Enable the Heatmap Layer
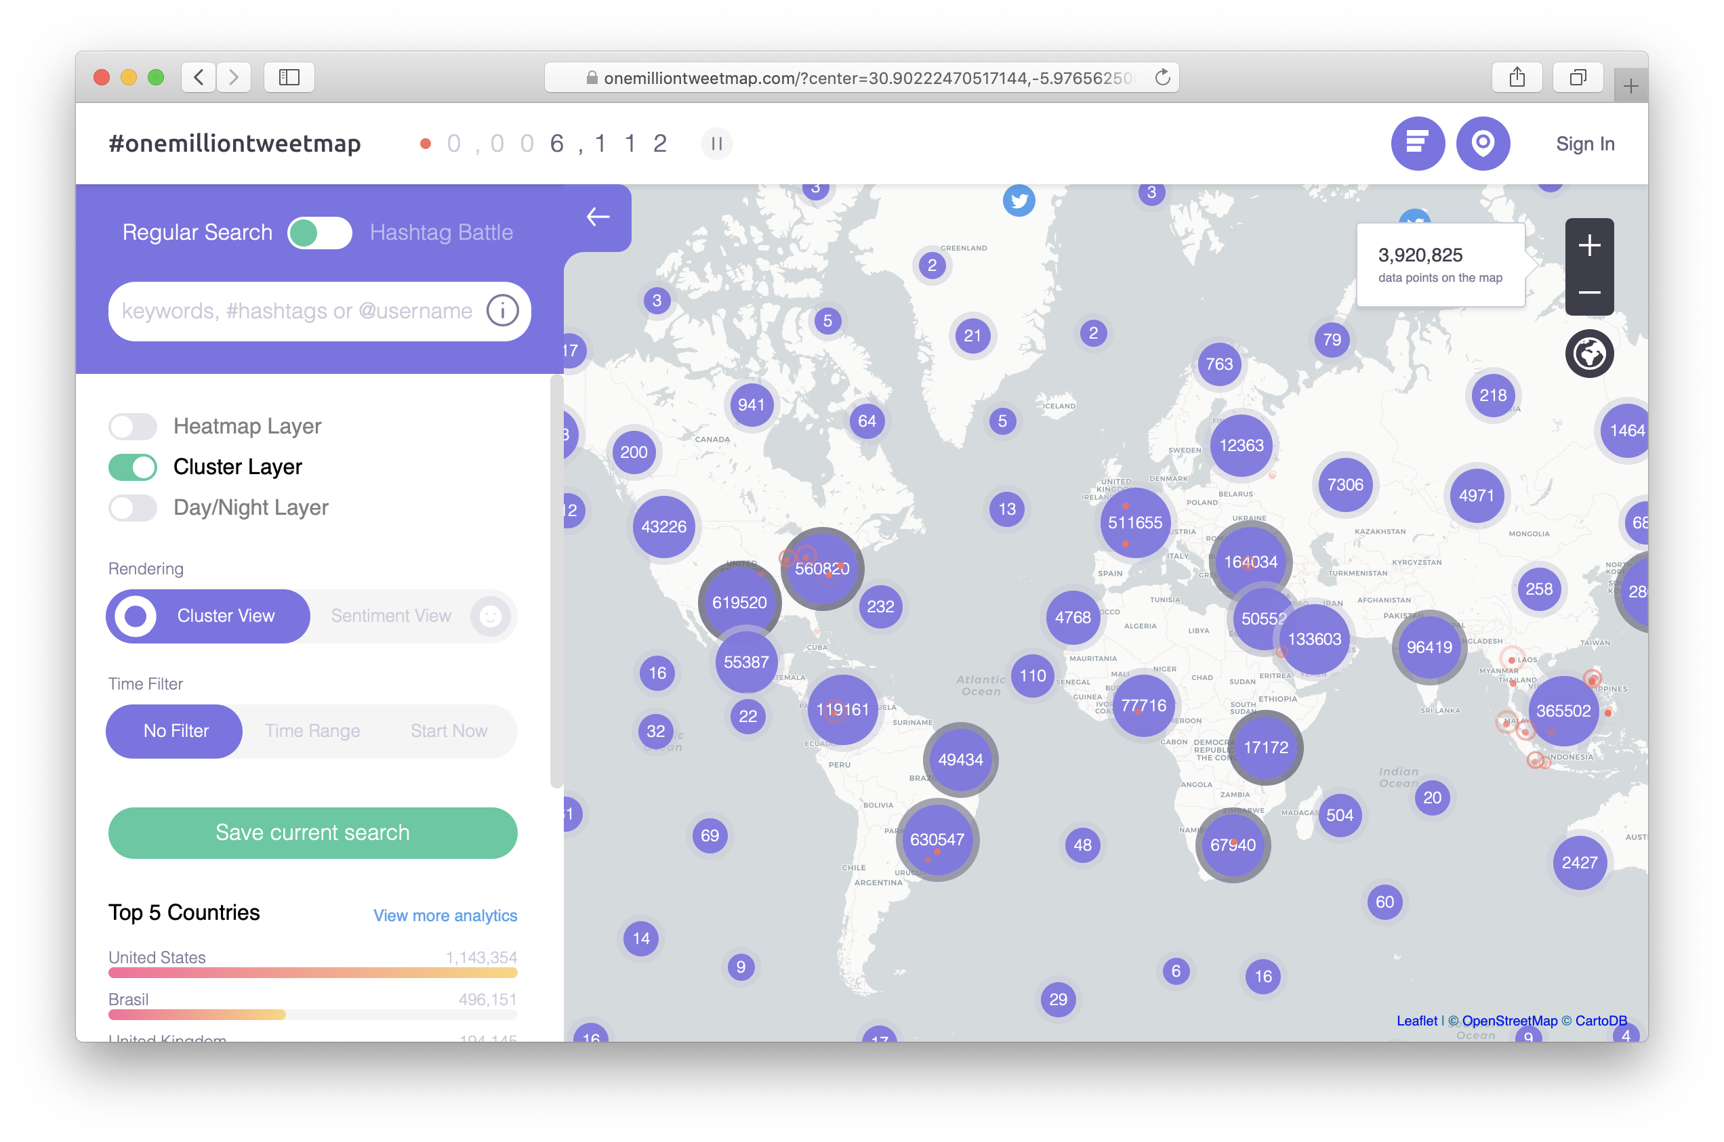The height and width of the screenshot is (1142, 1724). click(132, 426)
